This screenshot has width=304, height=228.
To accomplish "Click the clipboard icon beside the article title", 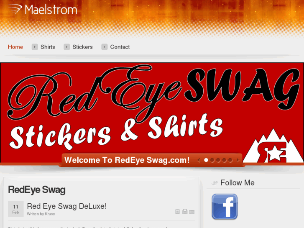I will coord(177,211).
